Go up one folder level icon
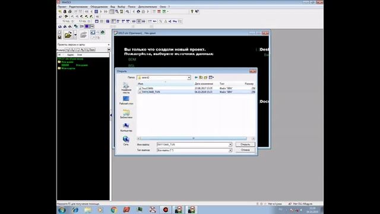Viewport: 380px width, 214px height. pos(201,77)
